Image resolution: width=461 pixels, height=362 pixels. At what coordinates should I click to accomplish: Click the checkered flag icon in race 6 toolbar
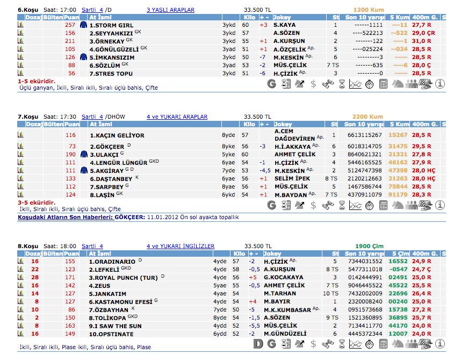coord(426,84)
